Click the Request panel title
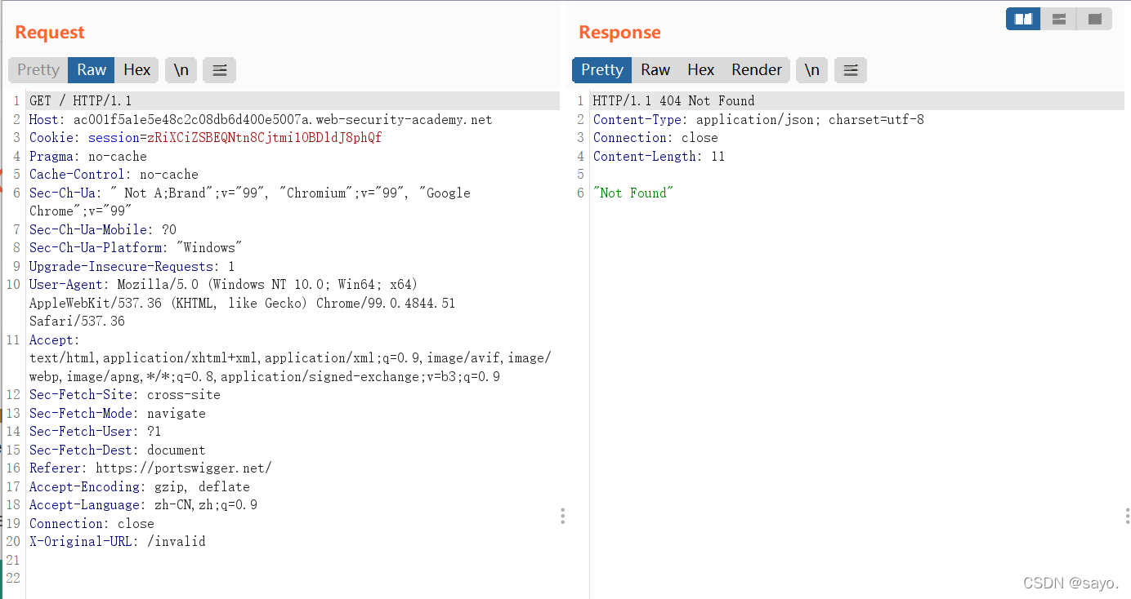 click(50, 33)
